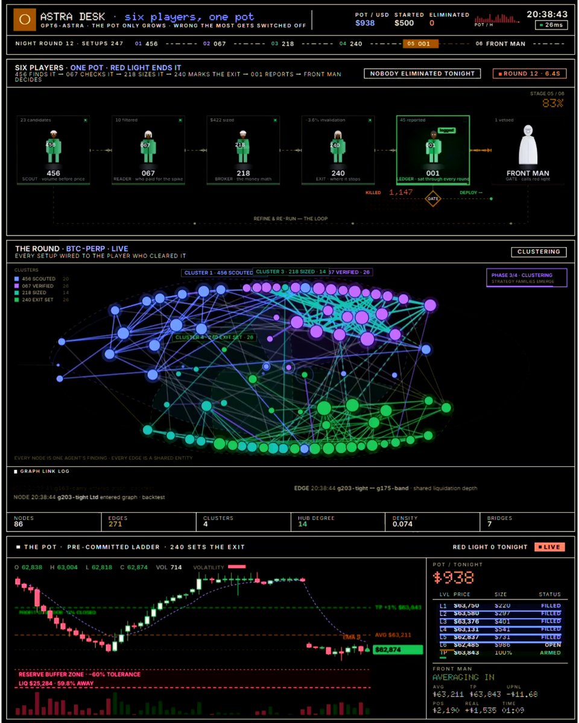Click the red VOLATILITY indicator bar

click(236, 566)
